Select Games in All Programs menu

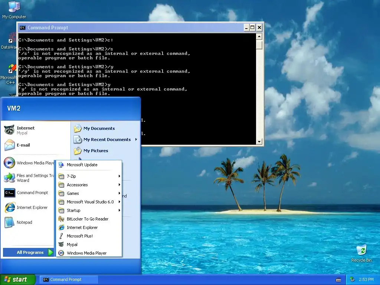click(89, 193)
